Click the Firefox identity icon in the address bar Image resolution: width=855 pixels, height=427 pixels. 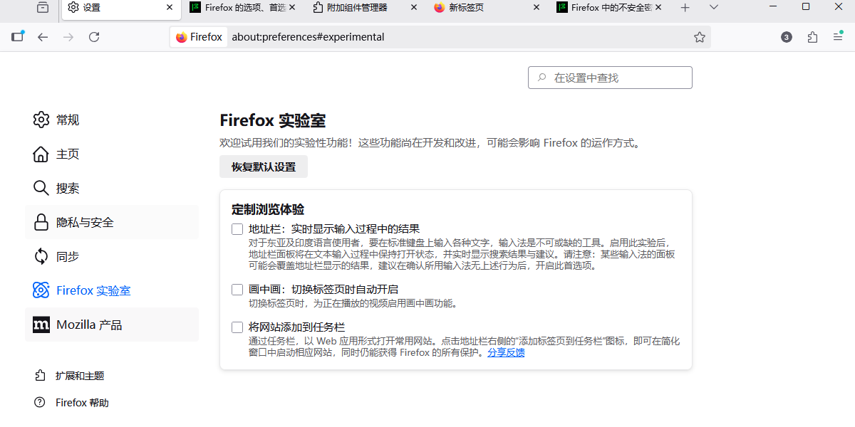coord(199,37)
